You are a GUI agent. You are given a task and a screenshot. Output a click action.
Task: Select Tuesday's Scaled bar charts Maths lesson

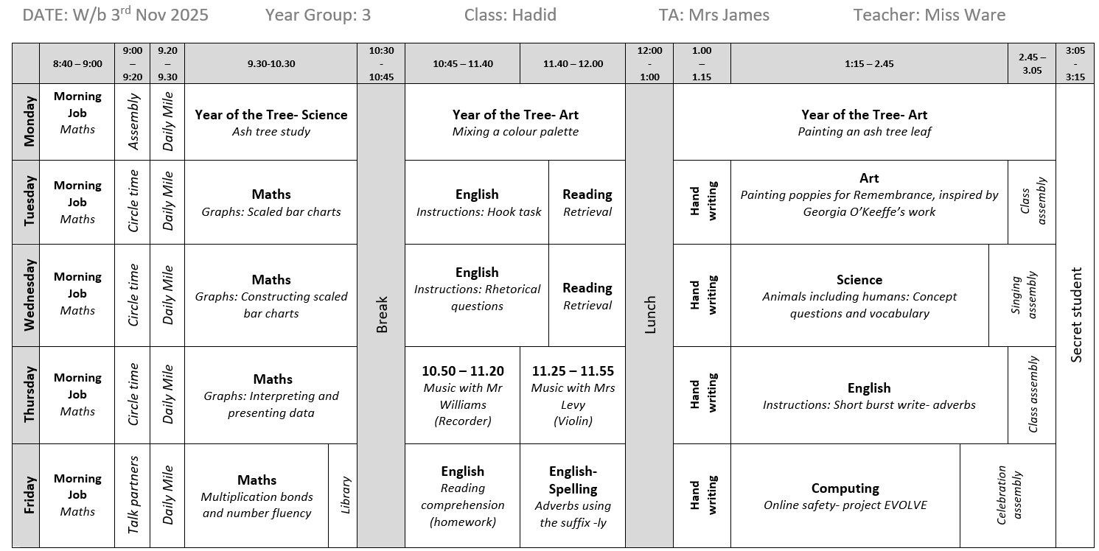pos(271,203)
